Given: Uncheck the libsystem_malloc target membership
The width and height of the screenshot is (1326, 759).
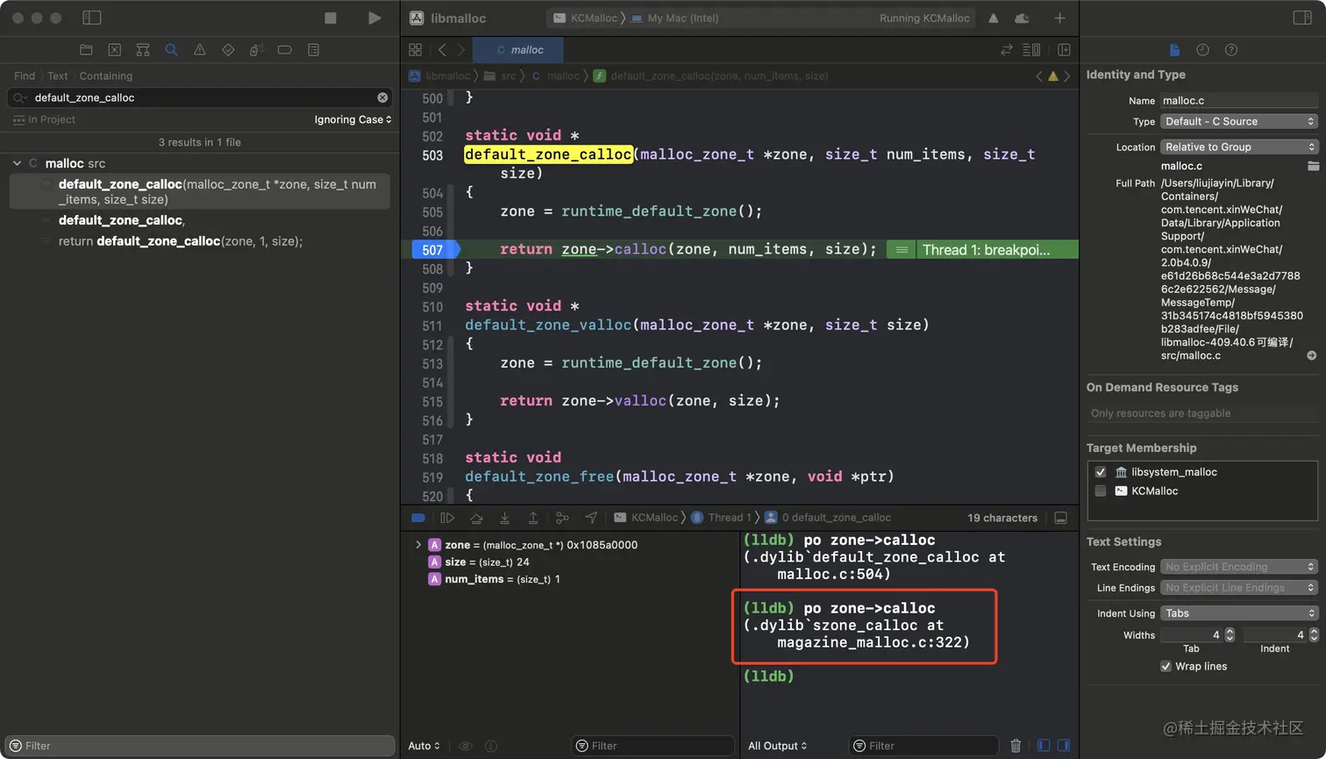Looking at the screenshot, I should click(x=1101, y=472).
